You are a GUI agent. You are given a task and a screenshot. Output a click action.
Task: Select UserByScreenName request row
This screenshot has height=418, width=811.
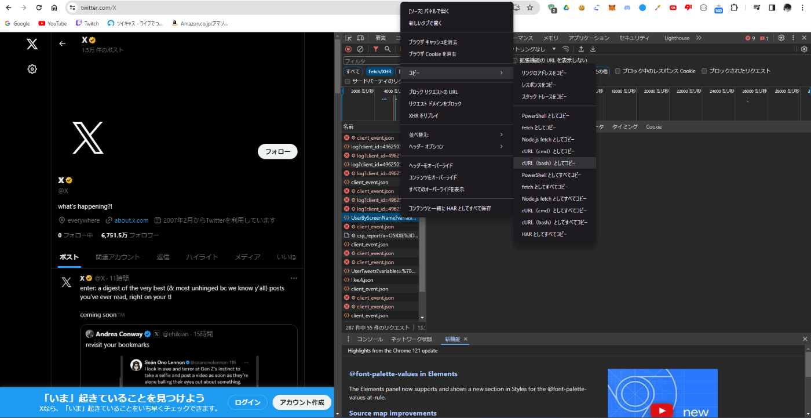[380, 218]
